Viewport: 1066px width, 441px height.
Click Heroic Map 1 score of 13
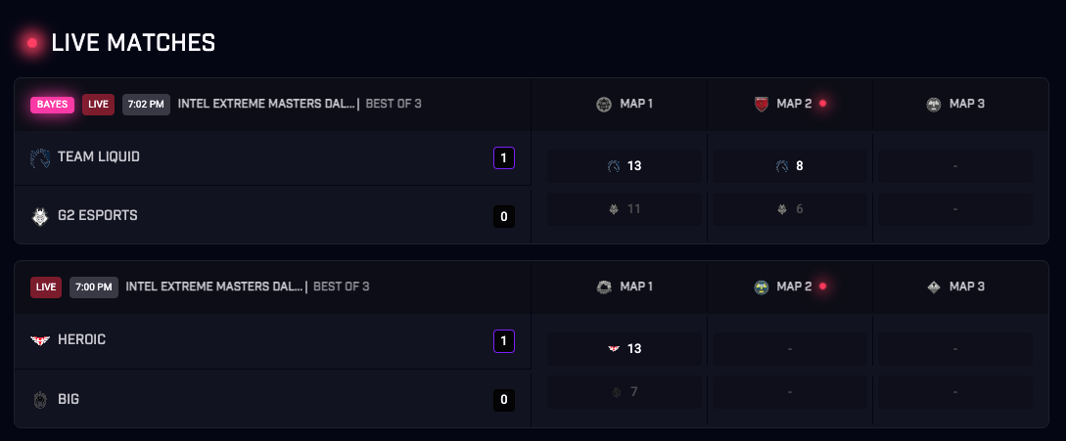(x=634, y=348)
